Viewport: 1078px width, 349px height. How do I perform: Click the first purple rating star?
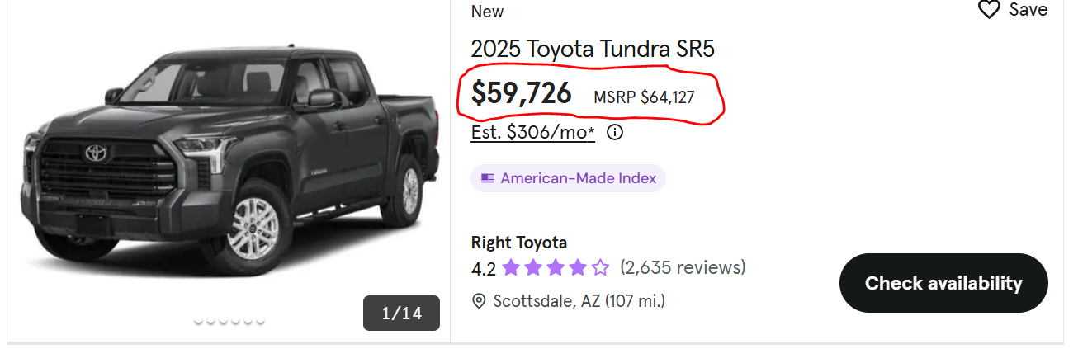(511, 267)
